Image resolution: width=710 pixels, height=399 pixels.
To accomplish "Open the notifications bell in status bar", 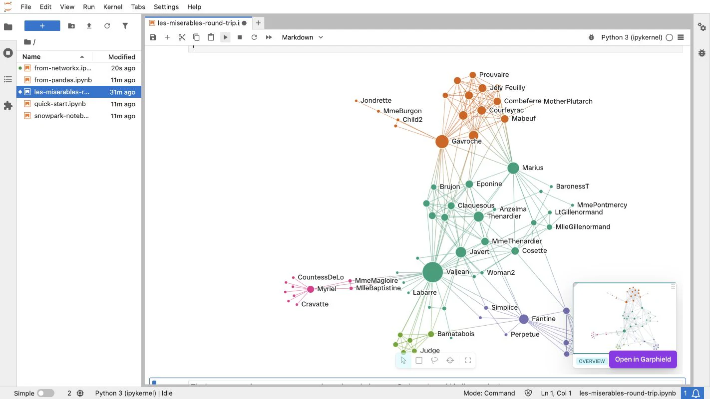I will (695, 393).
